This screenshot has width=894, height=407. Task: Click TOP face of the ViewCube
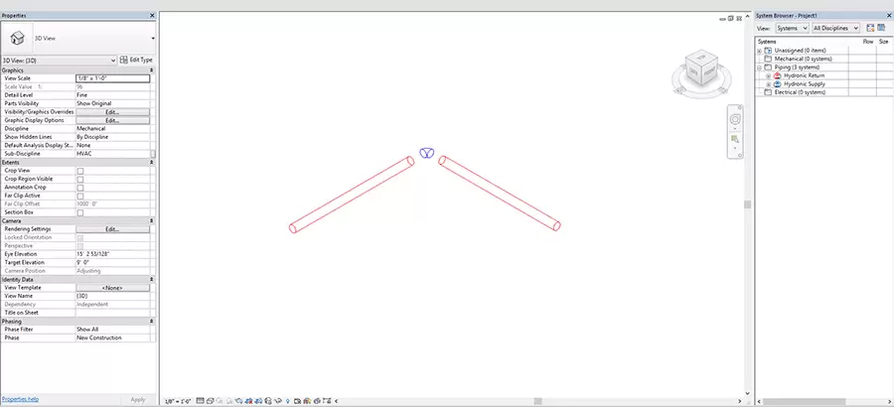click(x=702, y=59)
